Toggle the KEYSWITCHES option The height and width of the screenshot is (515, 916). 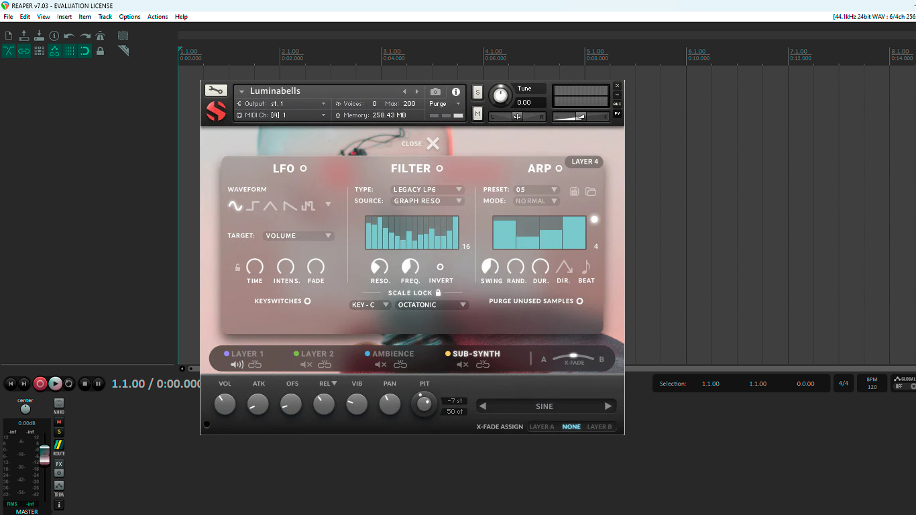308,301
